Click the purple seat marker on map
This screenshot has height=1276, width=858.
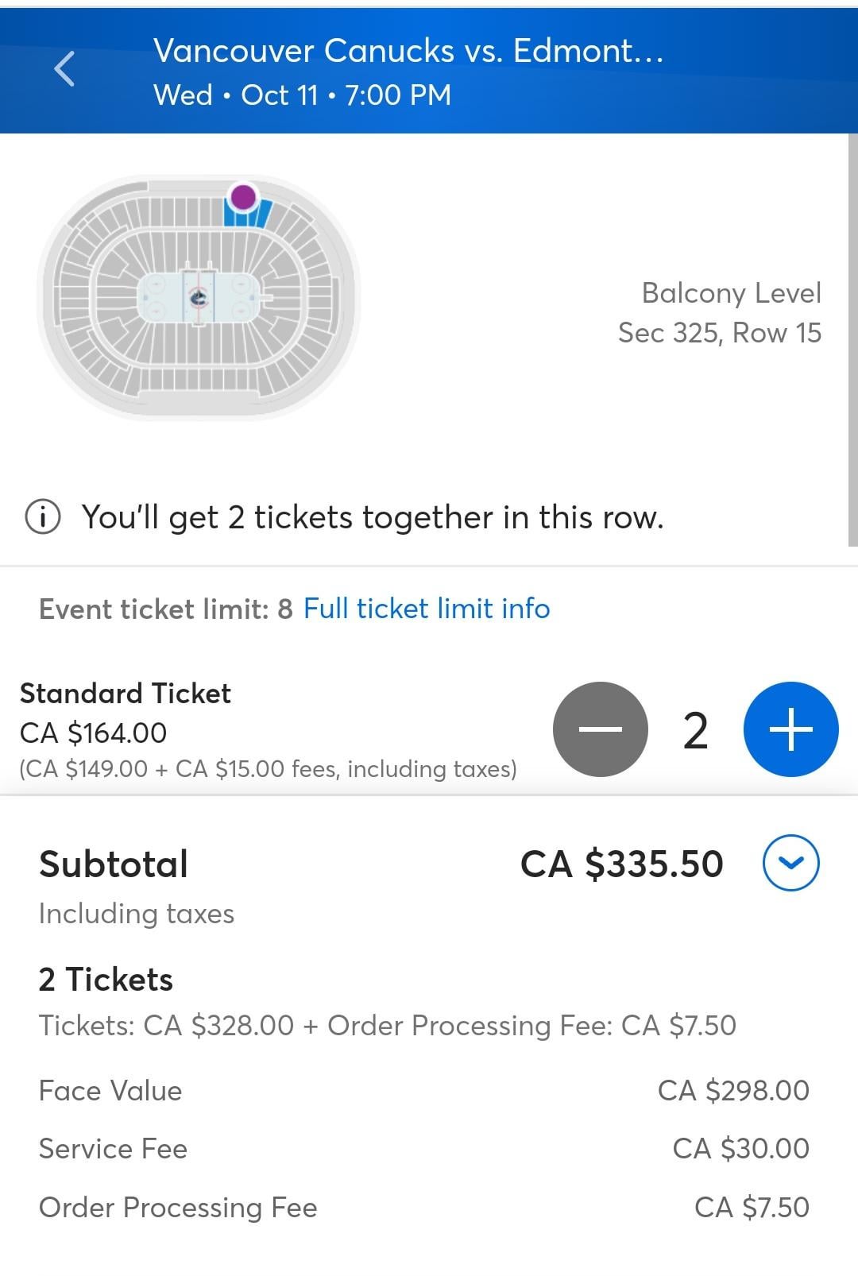(x=242, y=196)
